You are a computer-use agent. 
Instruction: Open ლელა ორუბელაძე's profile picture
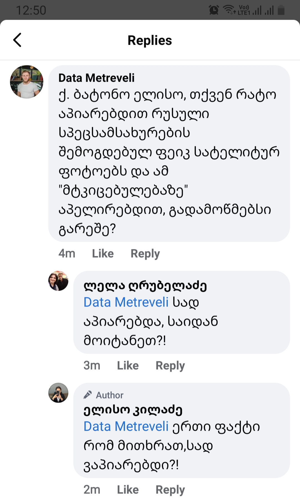coord(58,281)
